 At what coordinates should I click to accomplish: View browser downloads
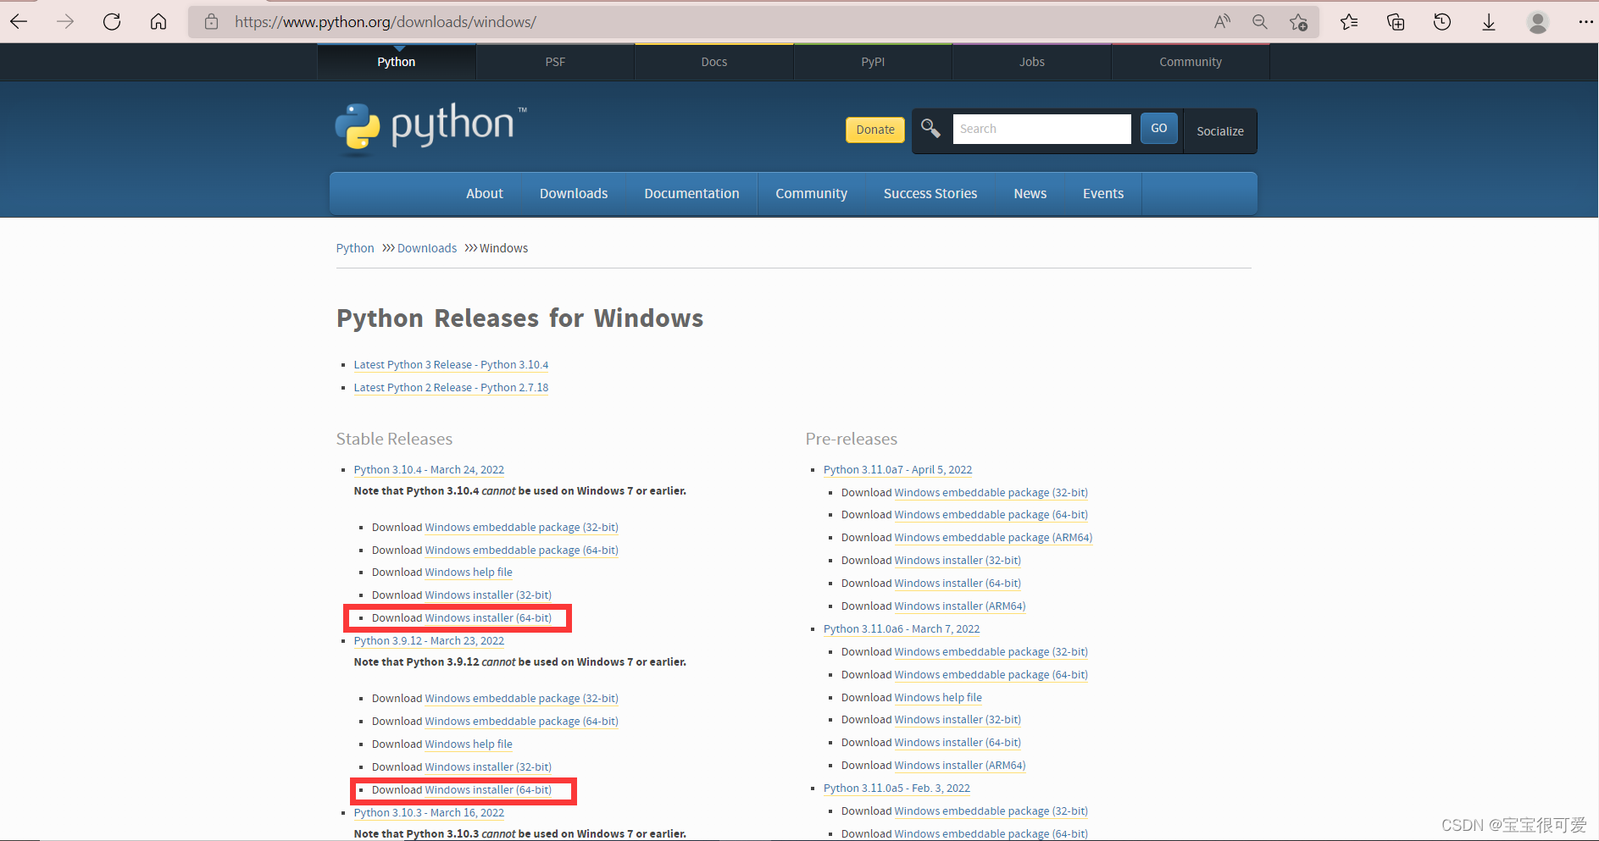tap(1488, 21)
